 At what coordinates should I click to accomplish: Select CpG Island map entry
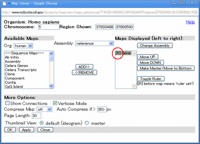pyautogui.click(x=27, y=87)
